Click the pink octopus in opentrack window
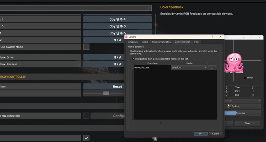Image resolution: width=266 pixels, height=142 pixels. [x=234, y=63]
